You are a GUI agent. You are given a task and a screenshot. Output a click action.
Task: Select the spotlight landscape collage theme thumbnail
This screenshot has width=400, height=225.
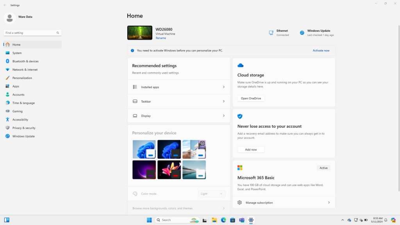194,149
